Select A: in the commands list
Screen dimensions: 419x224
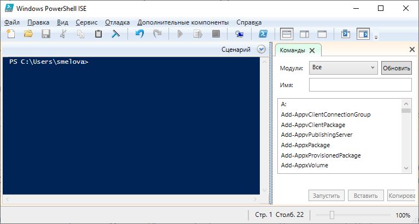(284, 104)
